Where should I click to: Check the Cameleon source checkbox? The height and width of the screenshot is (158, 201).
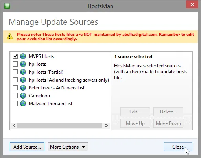[15, 96]
